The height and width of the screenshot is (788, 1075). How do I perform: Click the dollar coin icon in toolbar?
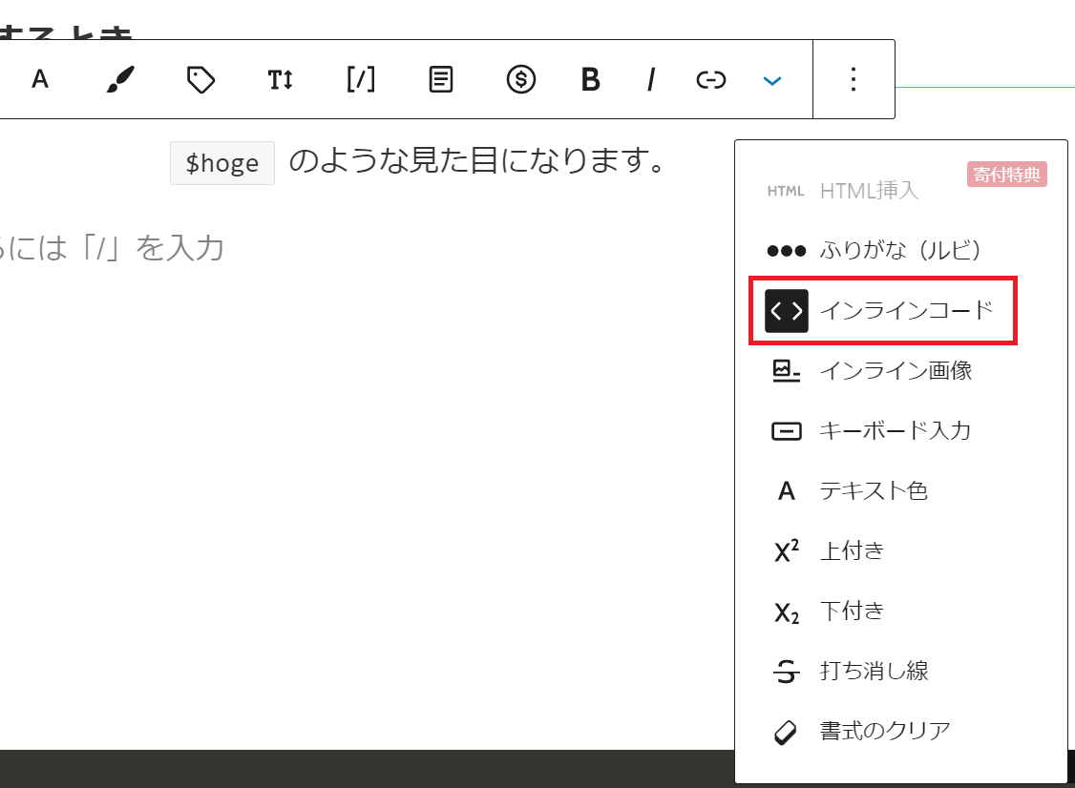coord(521,79)
